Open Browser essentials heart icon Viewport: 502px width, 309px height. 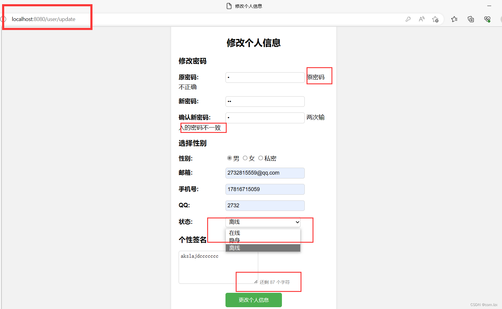tap(487, 19)
